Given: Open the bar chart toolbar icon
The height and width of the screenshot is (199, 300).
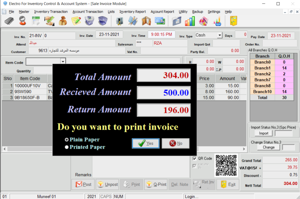Looking at the screenshot, I should click(x=190, y=21).
